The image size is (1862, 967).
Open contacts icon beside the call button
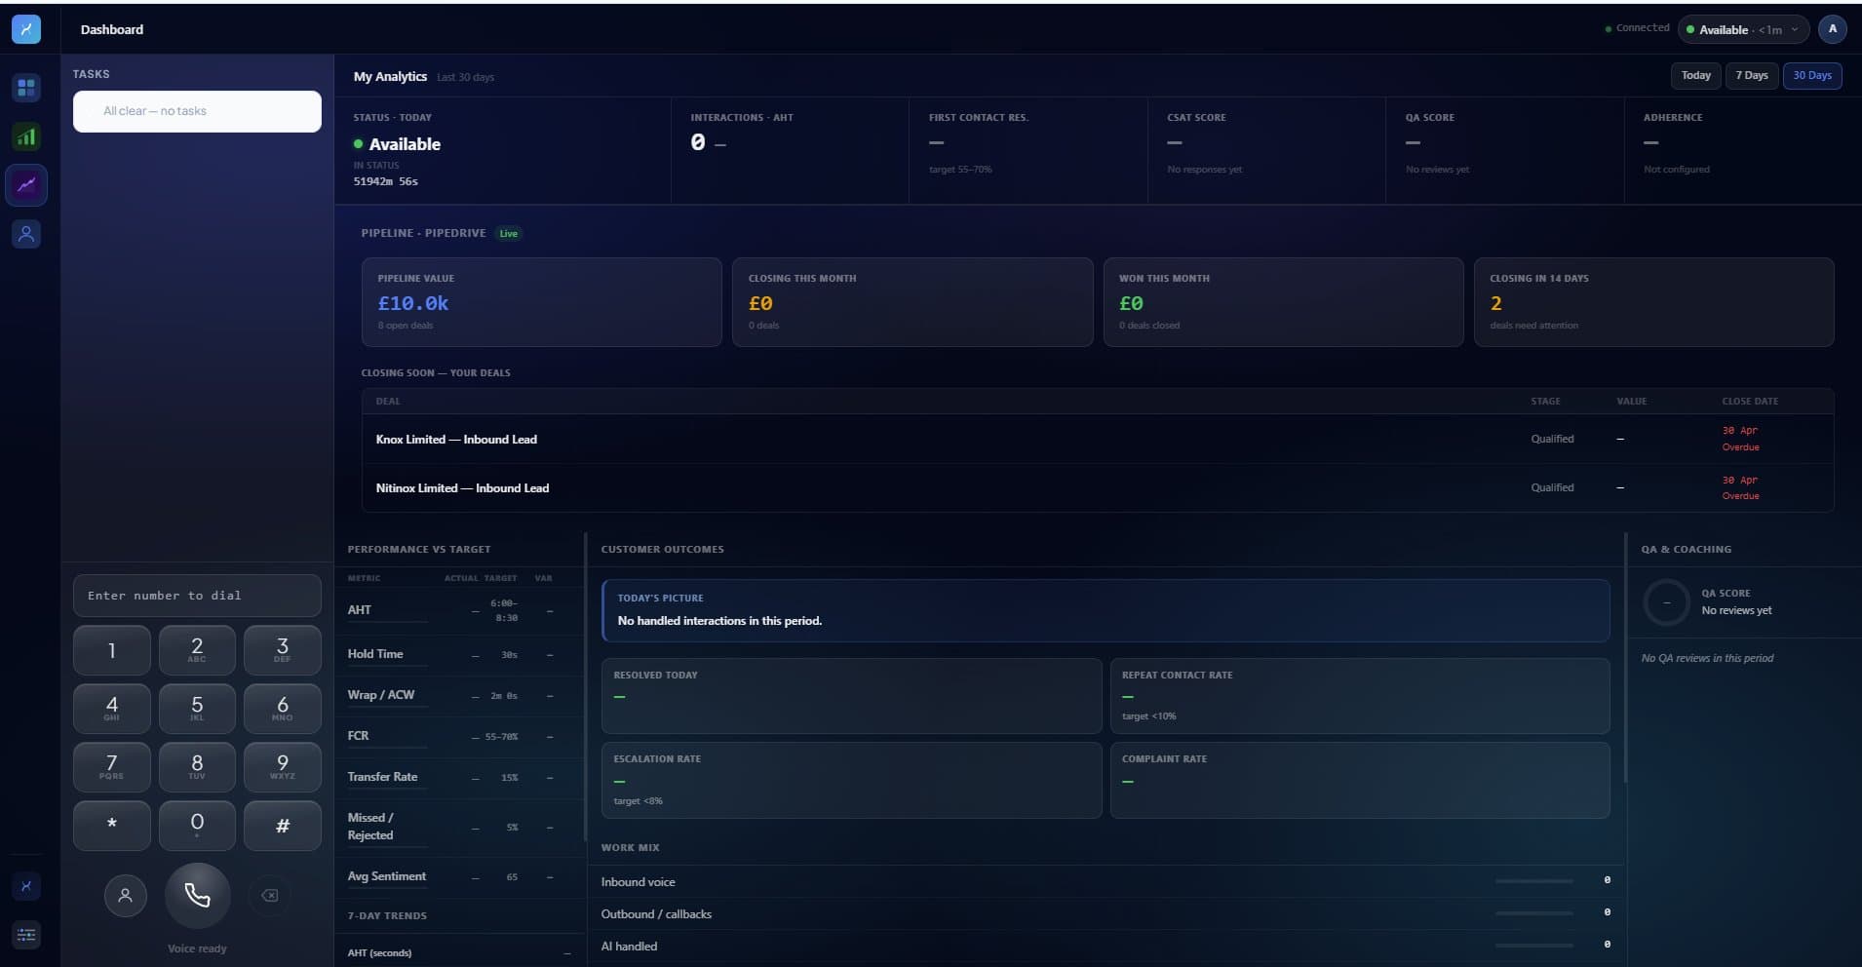(125, 895)
